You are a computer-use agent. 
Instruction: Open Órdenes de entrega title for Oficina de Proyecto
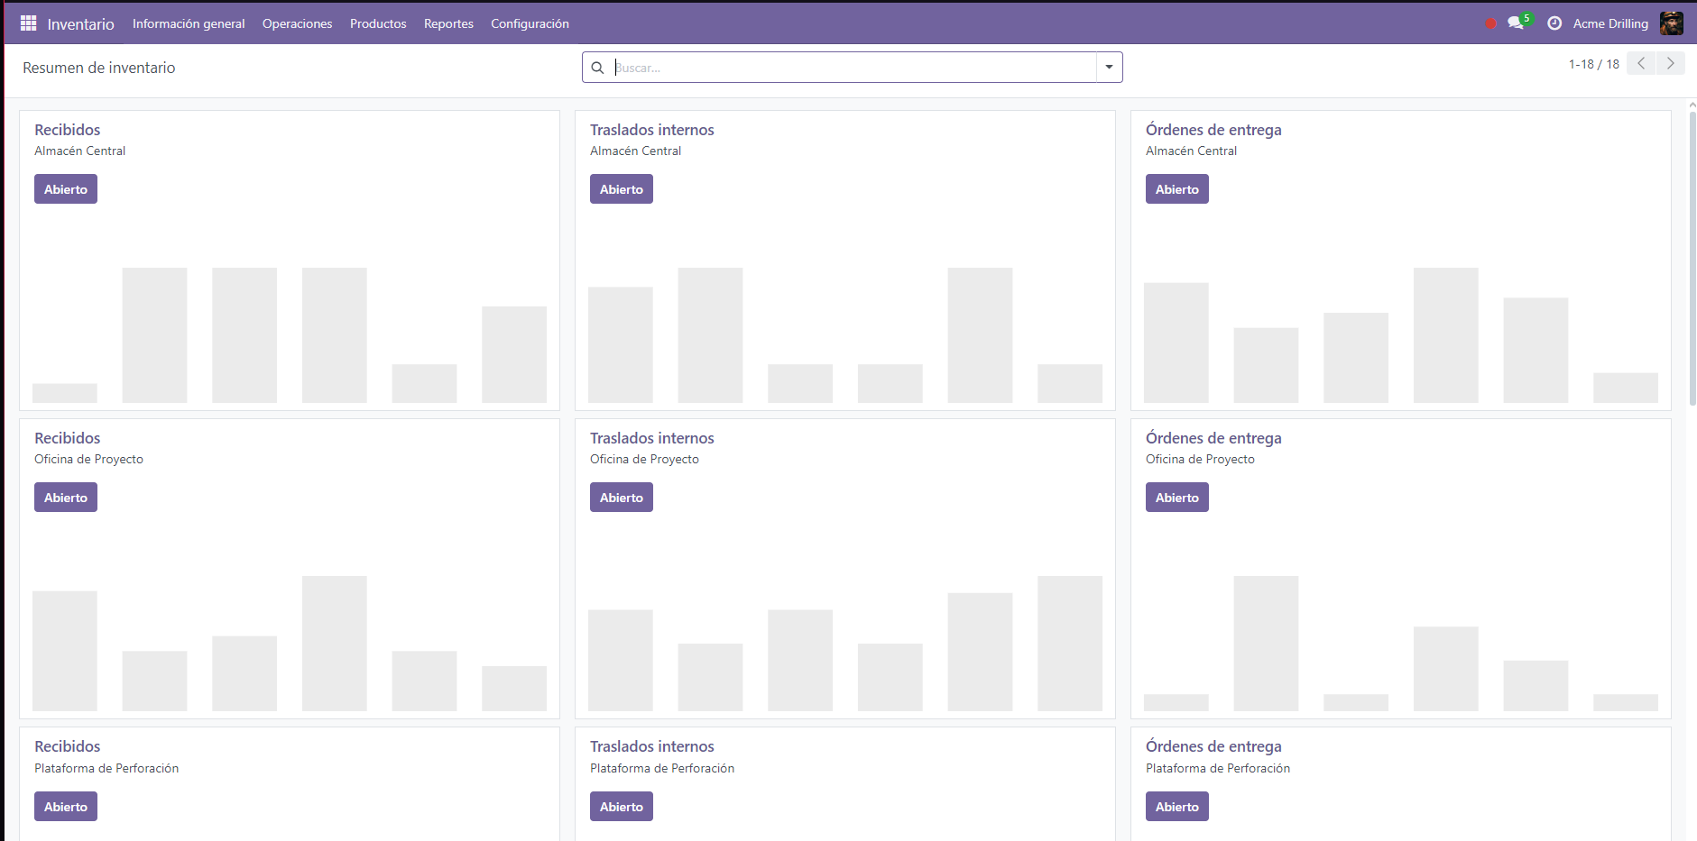pyautogui.click(x=1213, y=438)
